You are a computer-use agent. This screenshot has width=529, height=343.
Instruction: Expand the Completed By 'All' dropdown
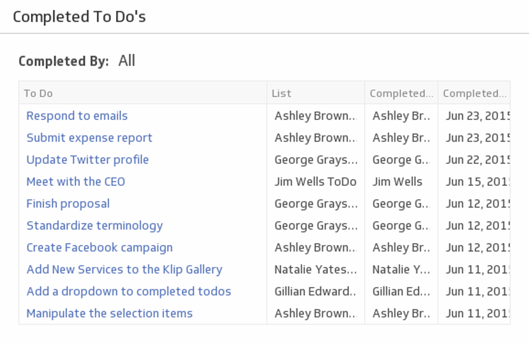tap(127, 61)
